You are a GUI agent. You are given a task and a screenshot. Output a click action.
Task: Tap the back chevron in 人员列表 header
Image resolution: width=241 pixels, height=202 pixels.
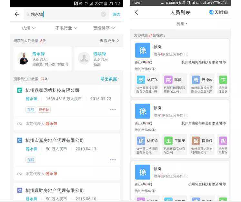pyautogui.click(x=136, y=12)
